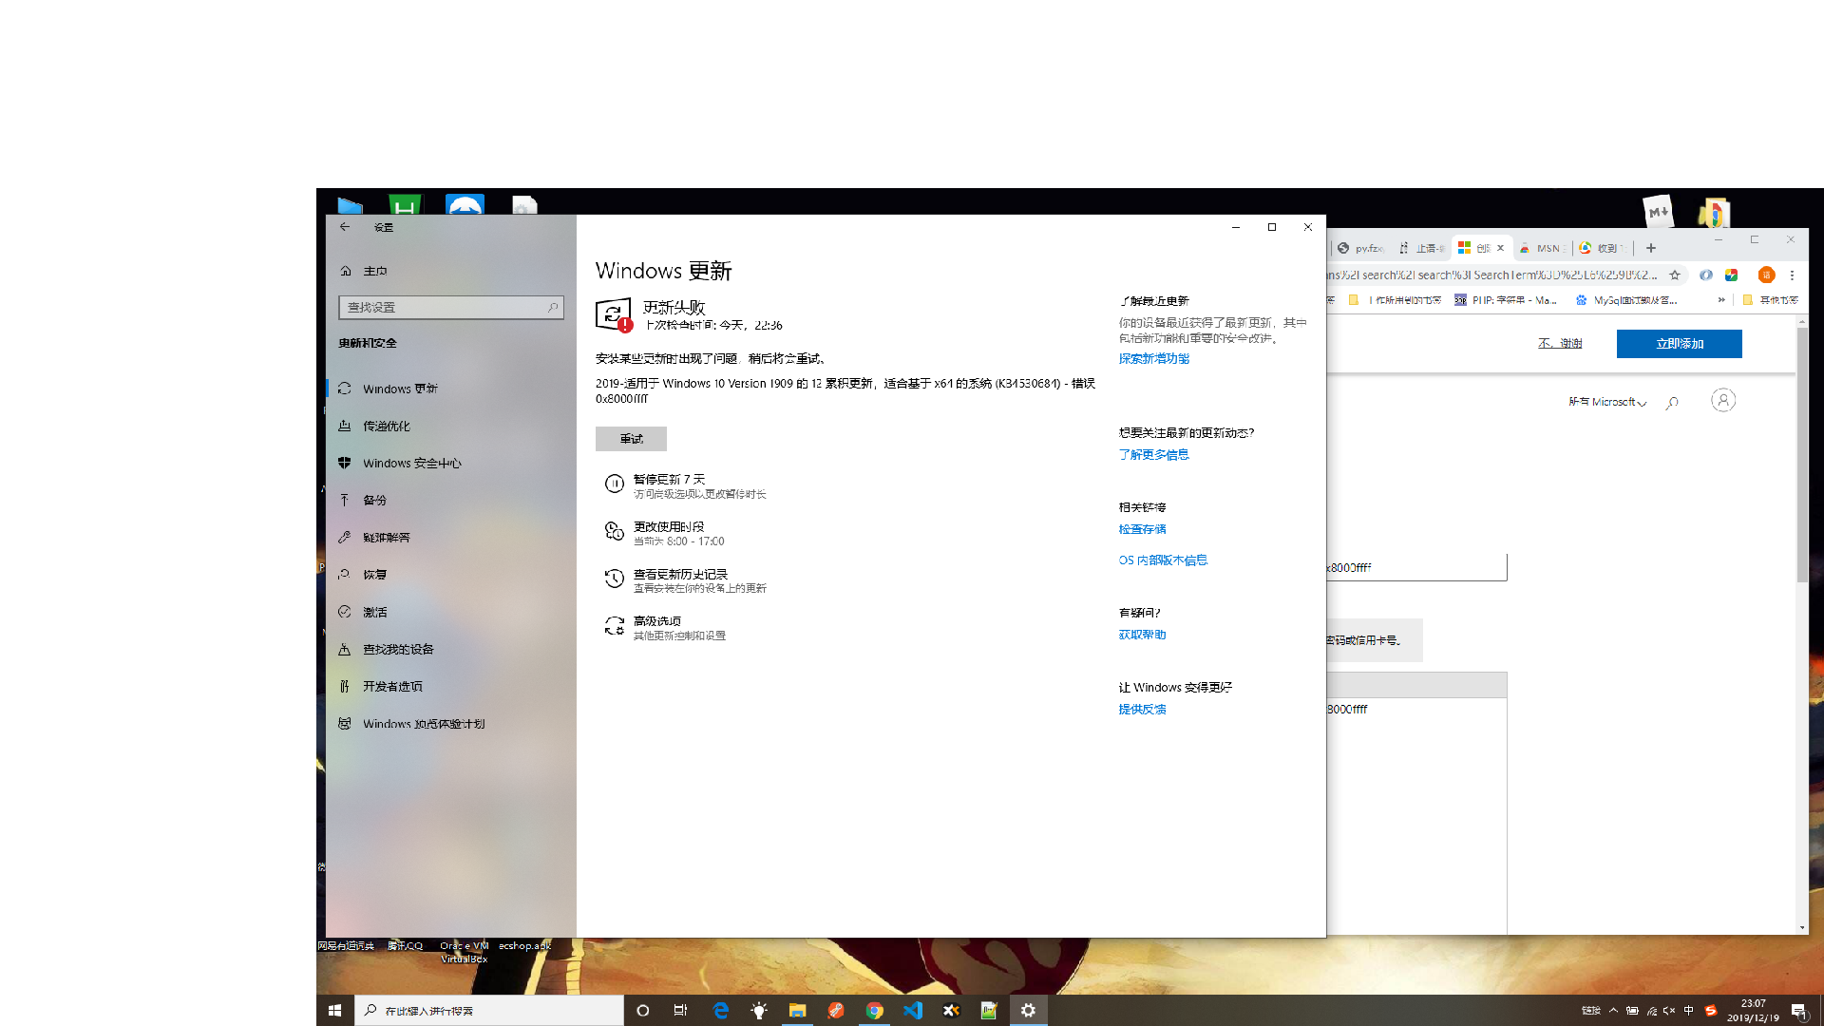Focus the taskbar search box

489,1010
